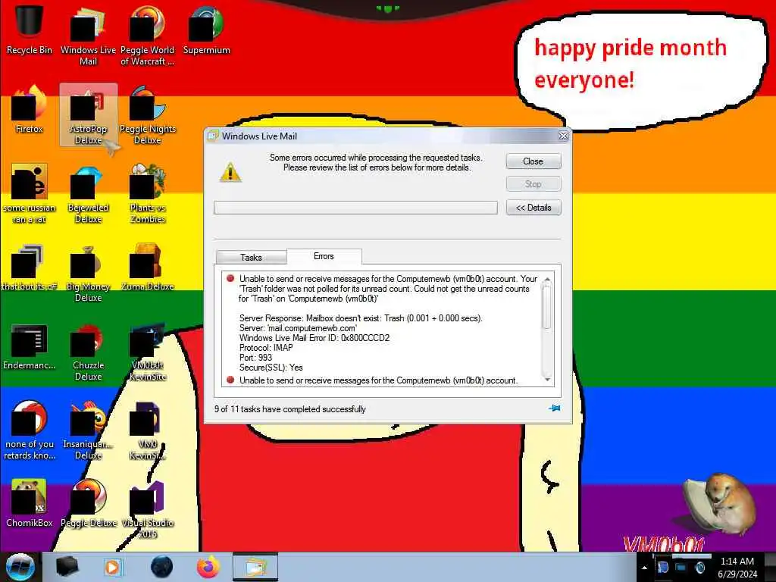The width and height of the screenshot is (776, 582).
Task: Click 'Windows Live Mail Error ID: 0x800CCCD2' text
Action: click(x=314, y=338)
